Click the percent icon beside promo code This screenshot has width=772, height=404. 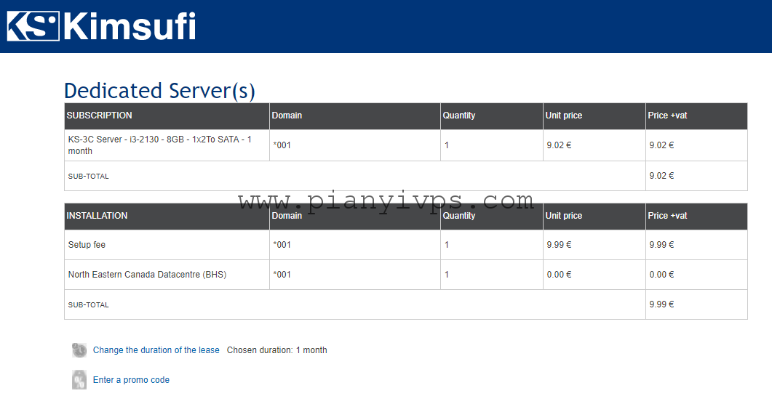[79, 379]
